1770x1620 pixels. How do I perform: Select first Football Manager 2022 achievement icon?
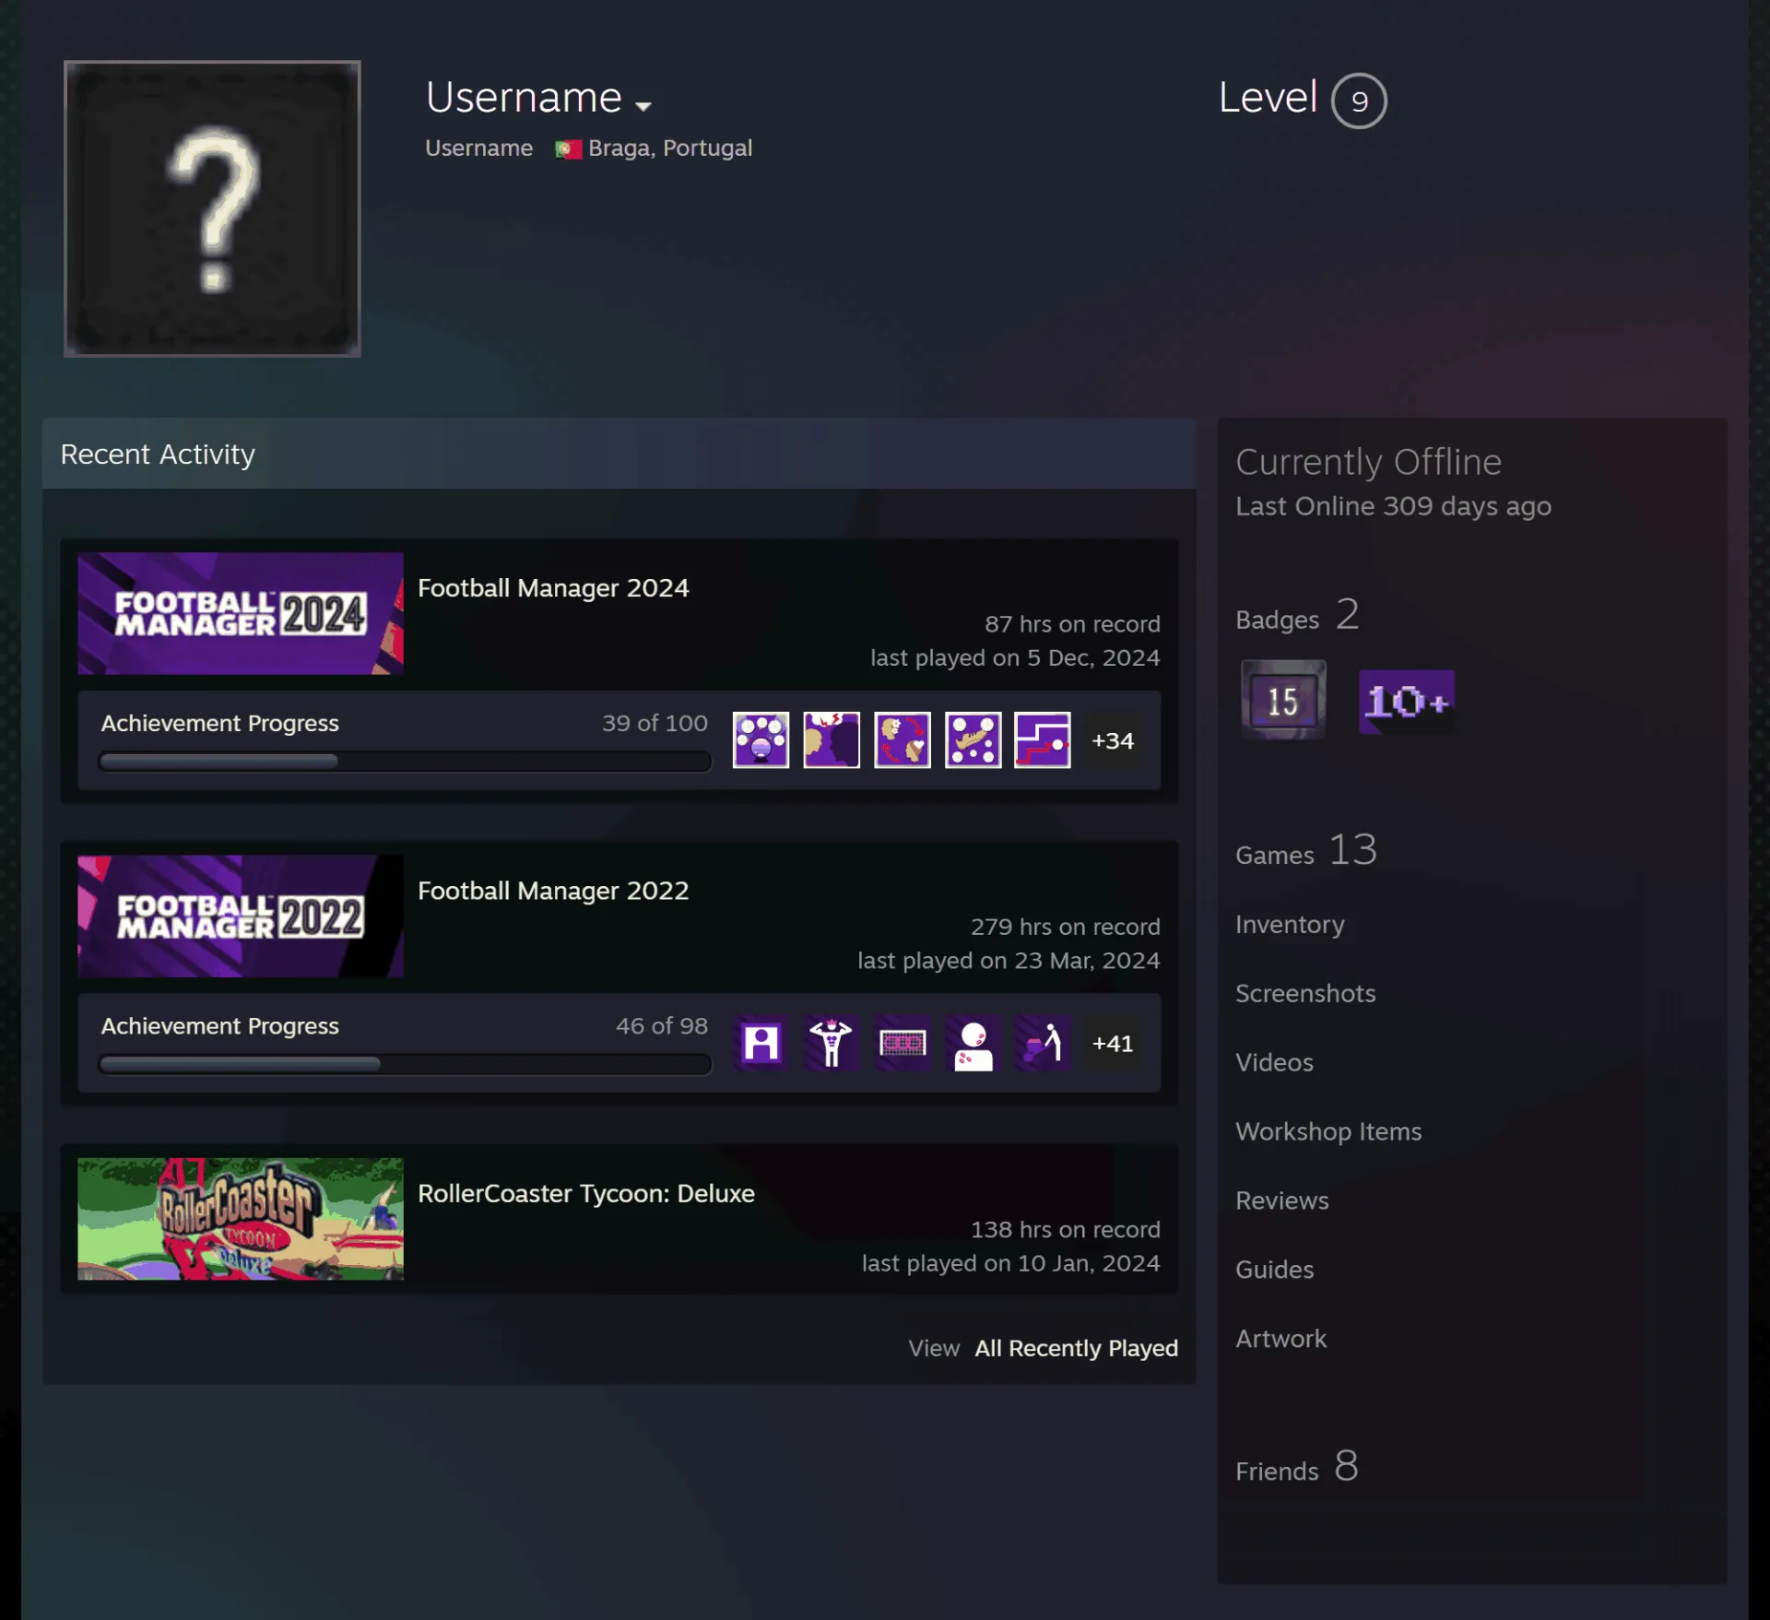(x=761, y=1043)
